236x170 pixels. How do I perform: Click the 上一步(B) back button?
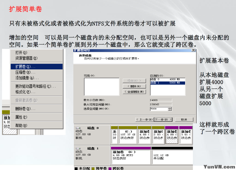pos(144,120)
